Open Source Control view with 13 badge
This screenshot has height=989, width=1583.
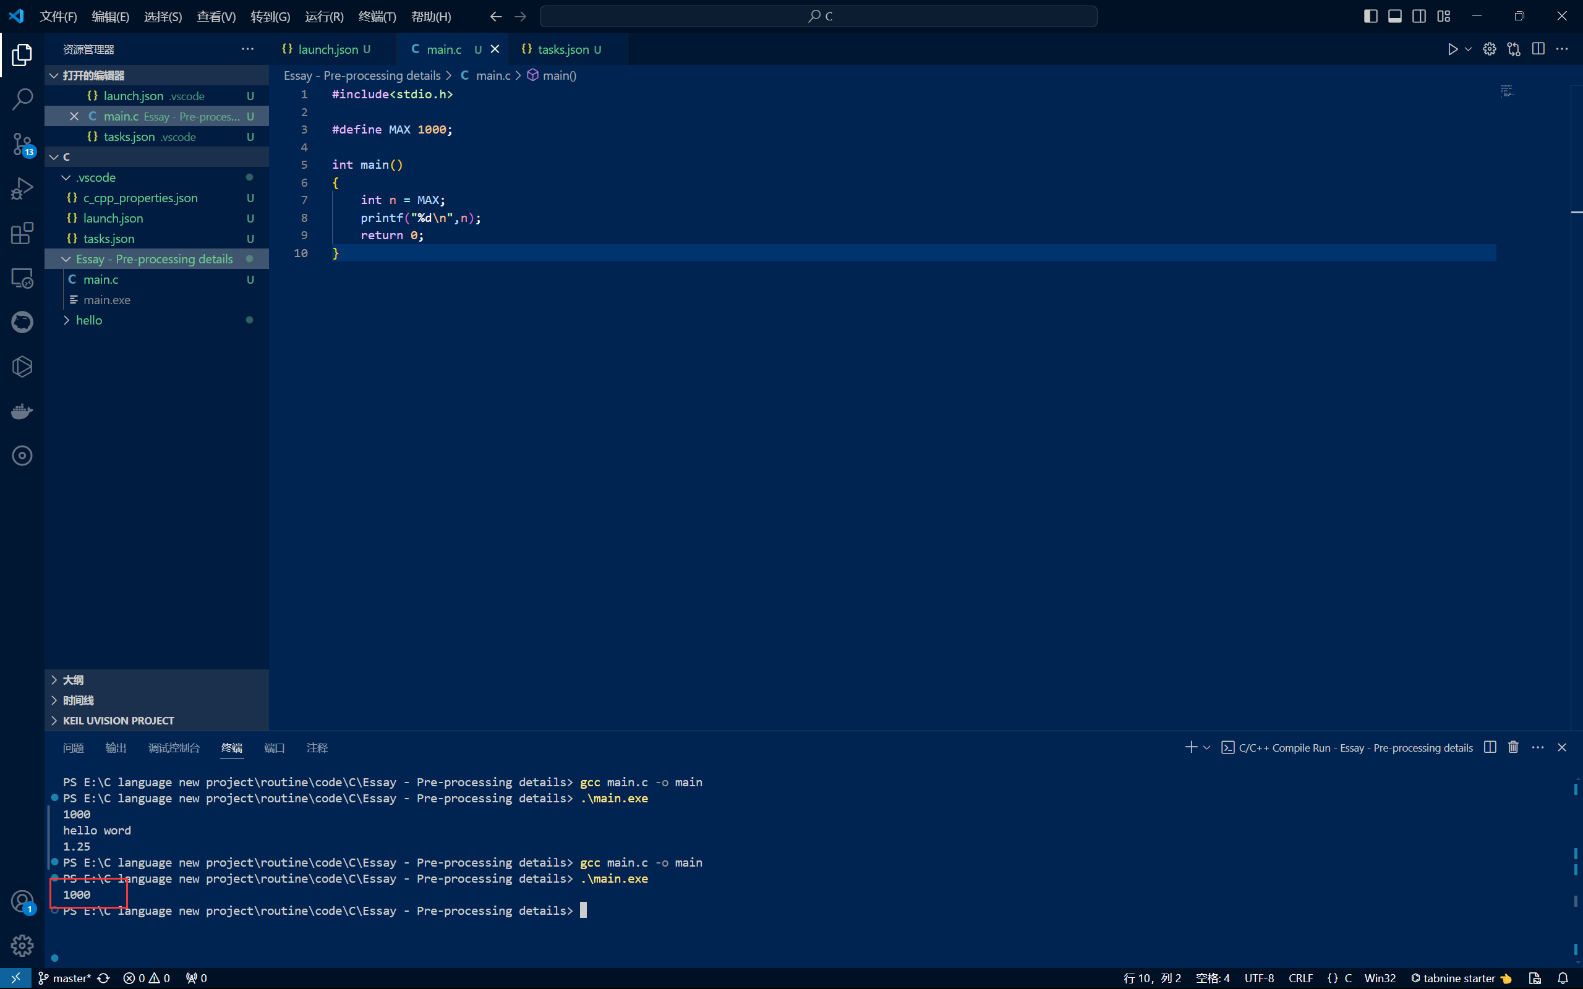tap(22, 144)
